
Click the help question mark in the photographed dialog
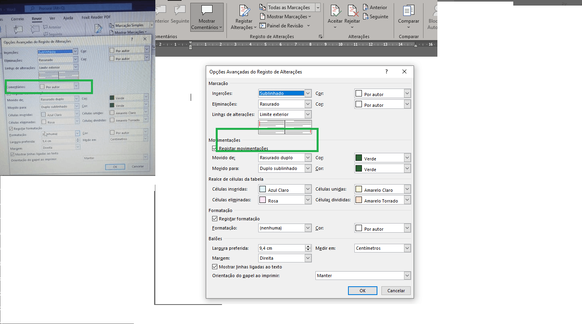[x=132, y=39]
